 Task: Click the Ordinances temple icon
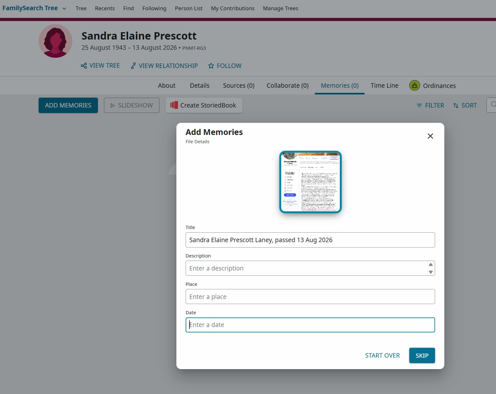tap(414, 85)
